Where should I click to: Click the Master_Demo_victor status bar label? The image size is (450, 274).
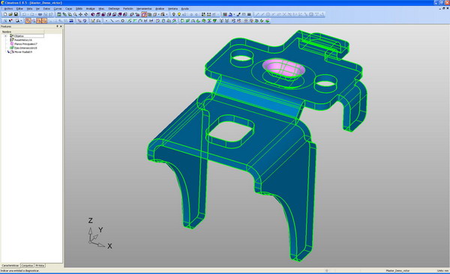coord(397,270)
